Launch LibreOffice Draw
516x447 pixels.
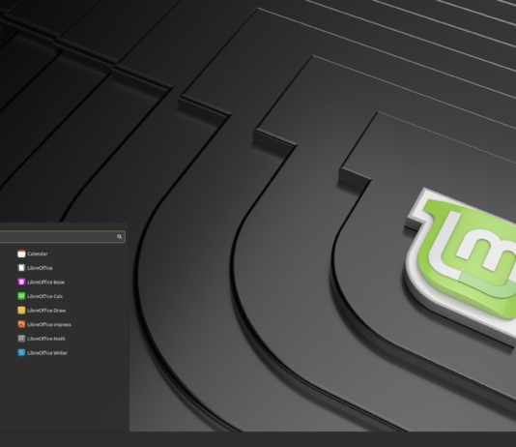[x=42, y=311]
